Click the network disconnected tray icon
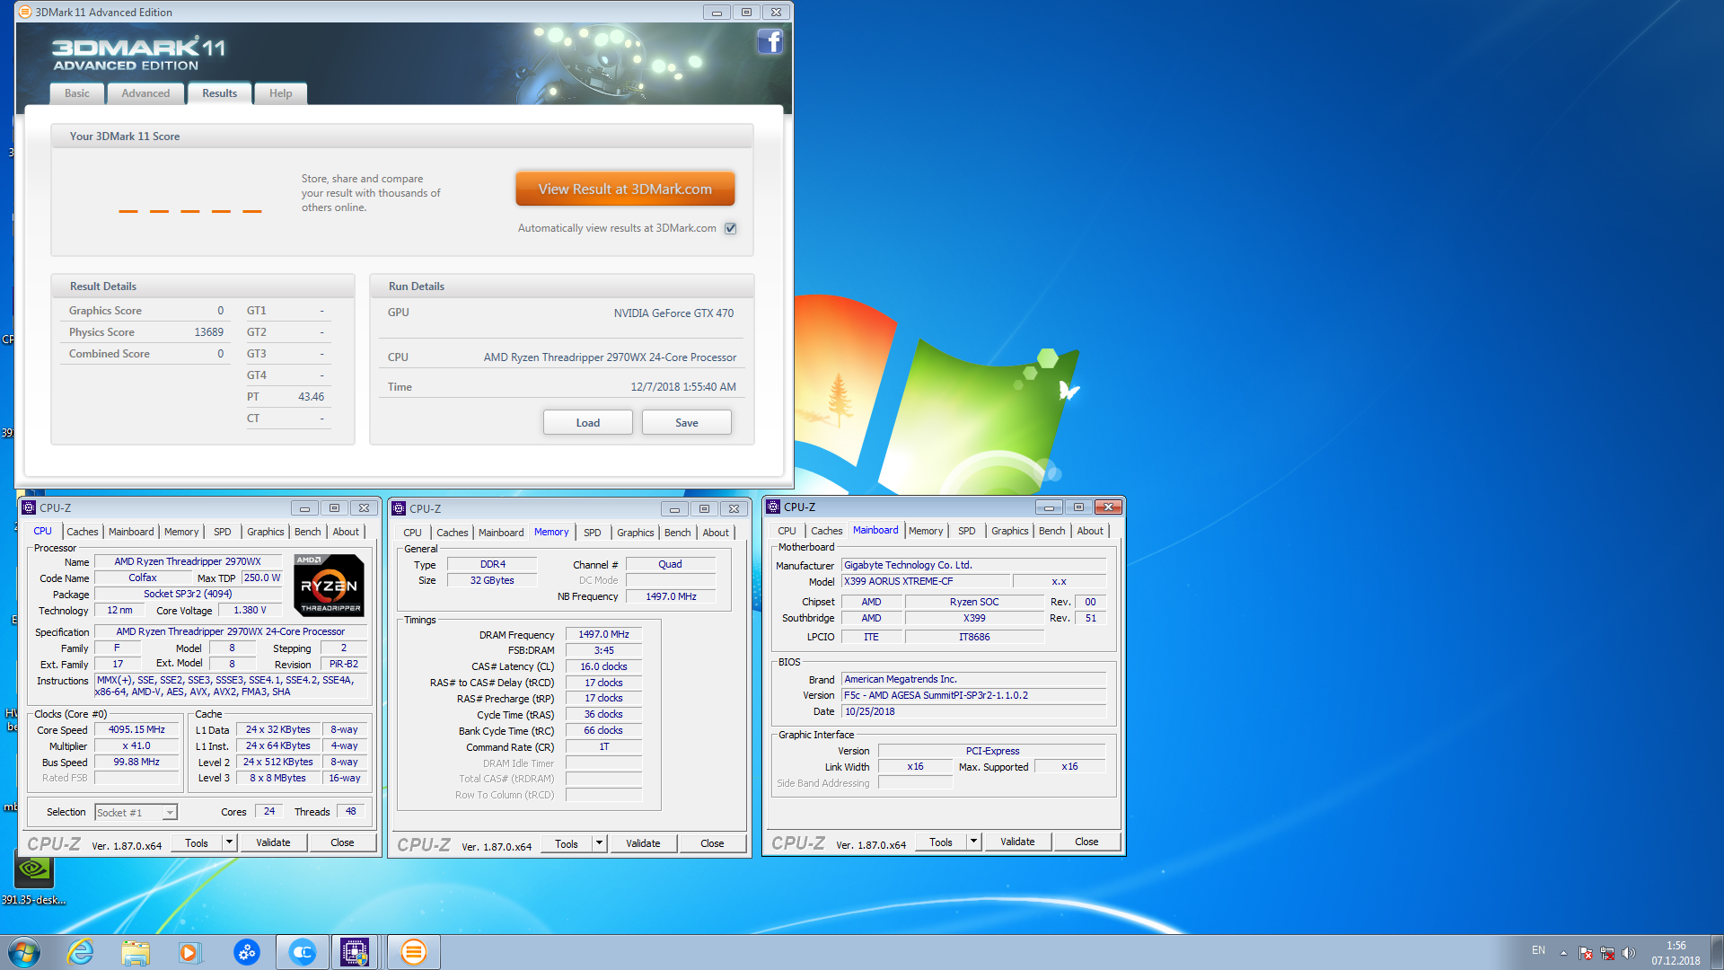 (x=1607, y=953)
